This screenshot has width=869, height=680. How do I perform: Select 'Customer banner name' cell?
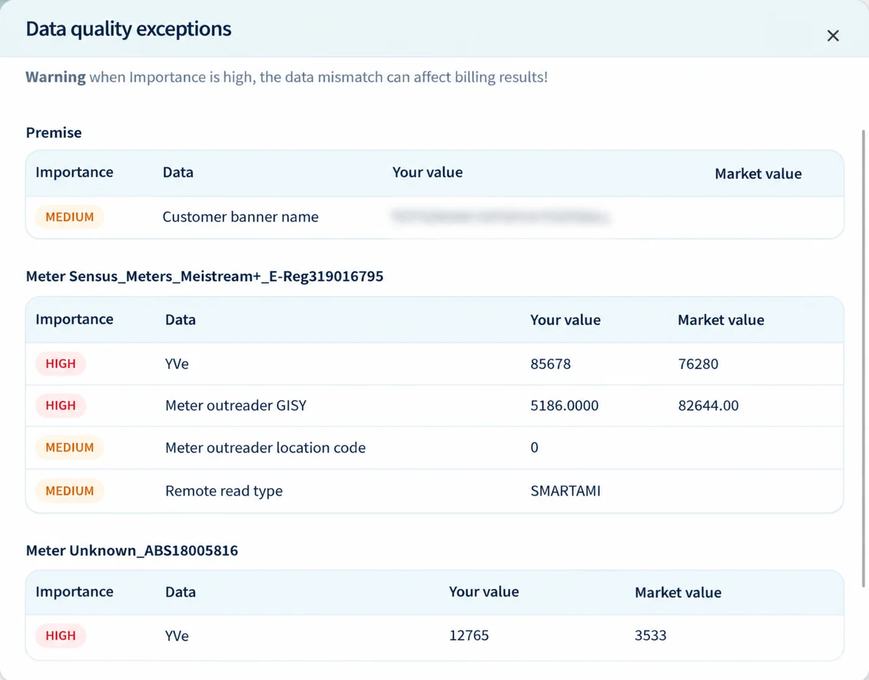point(240,217)
